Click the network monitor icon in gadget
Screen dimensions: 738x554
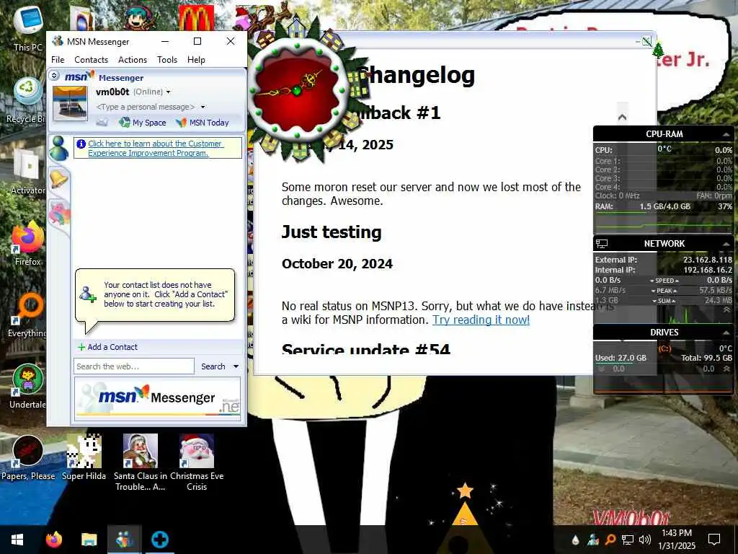coord(602,244)
